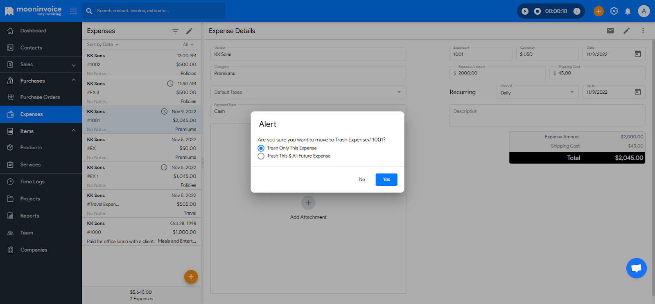Click the orange quick-add plus icon in header
The image size is (655, 304).
(x=599, y=11)
